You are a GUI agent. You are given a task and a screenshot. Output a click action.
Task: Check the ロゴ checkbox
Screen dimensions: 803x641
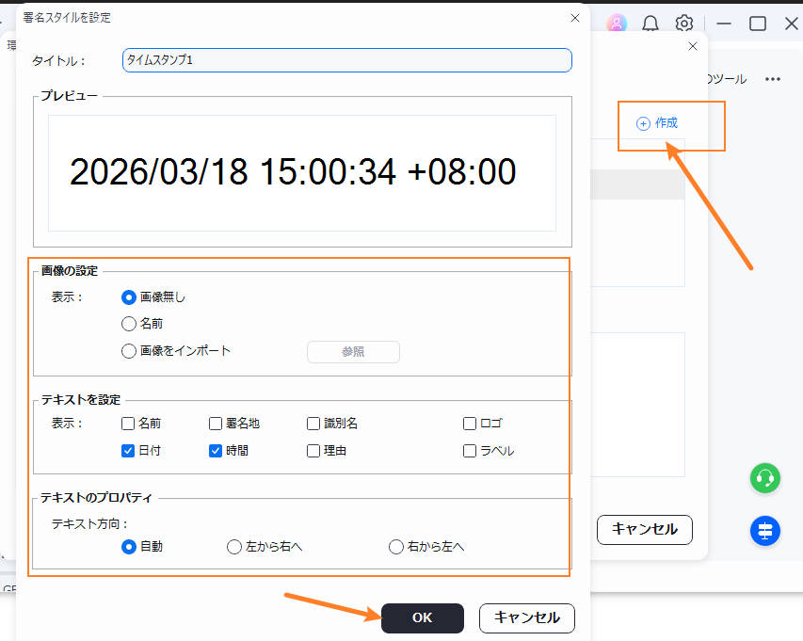[x=470, y=424]
